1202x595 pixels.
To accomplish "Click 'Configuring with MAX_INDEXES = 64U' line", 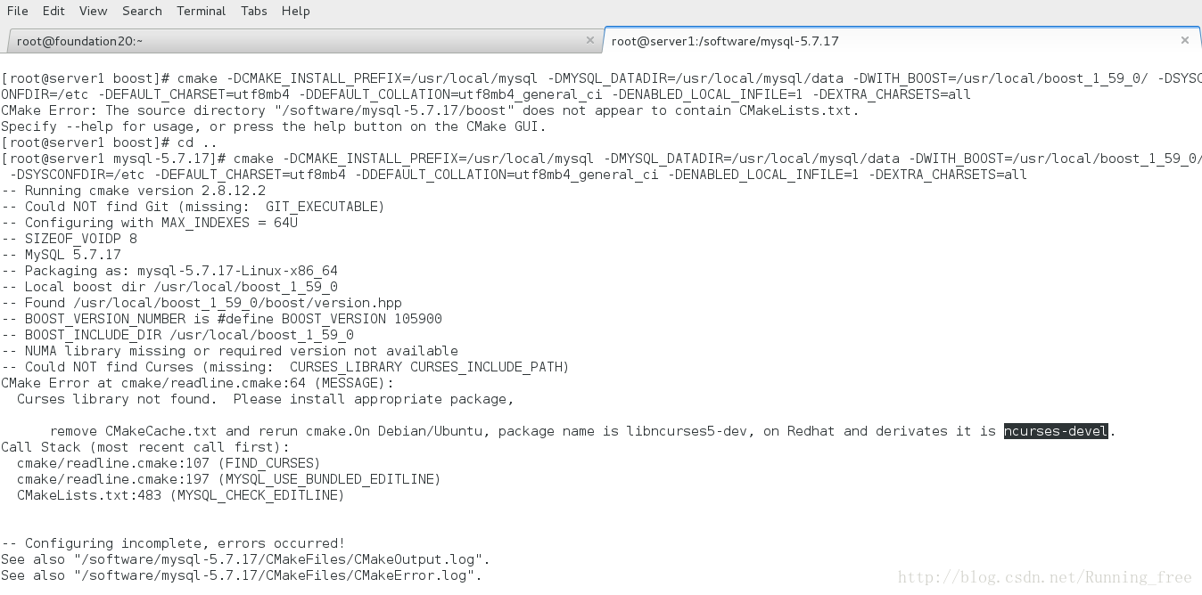I will point(150,223).
